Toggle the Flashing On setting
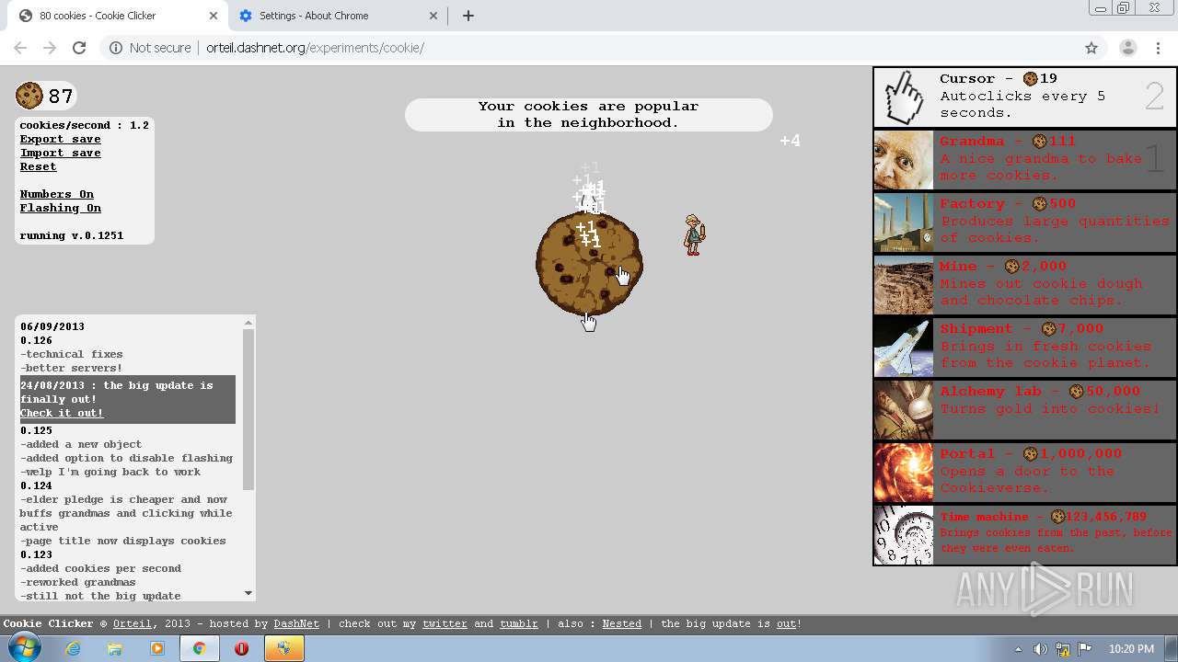The height and width of the screenshot is (662, 1178). click(61, 208)
